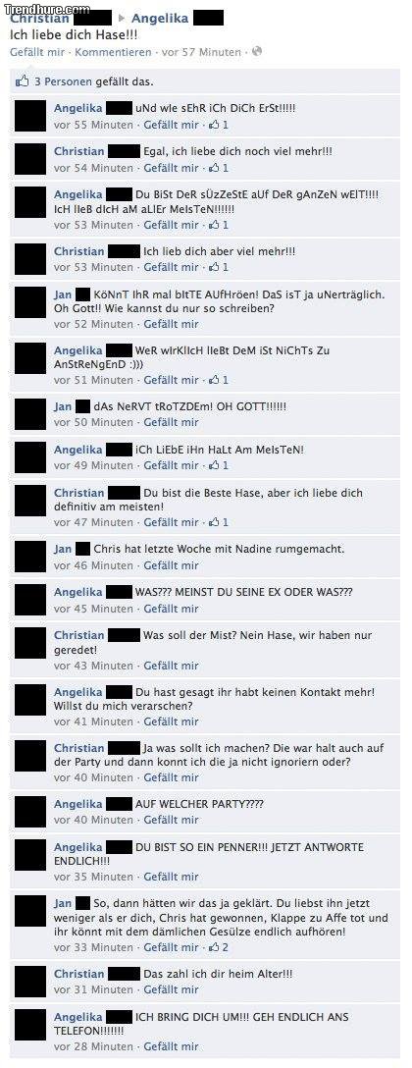The width and height of the screenshot is (412, 1068).
Task: Open Angelika's profile from post header
Action: tap(160, 19)
